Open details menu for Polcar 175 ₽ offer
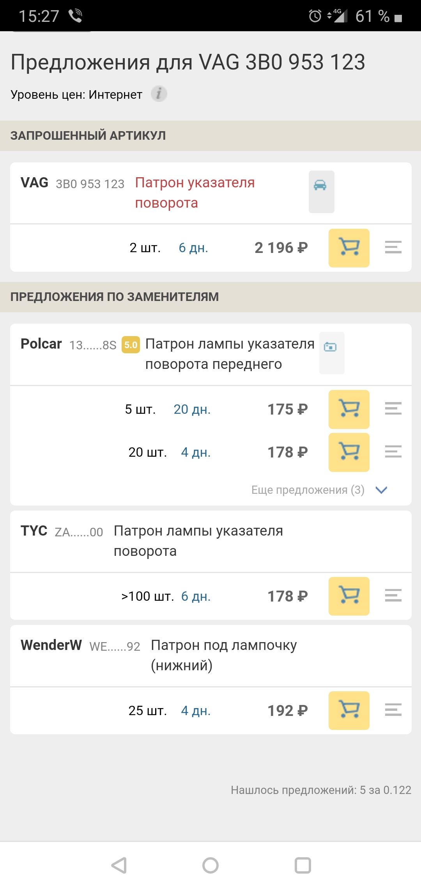 click(x=393, y=409)
